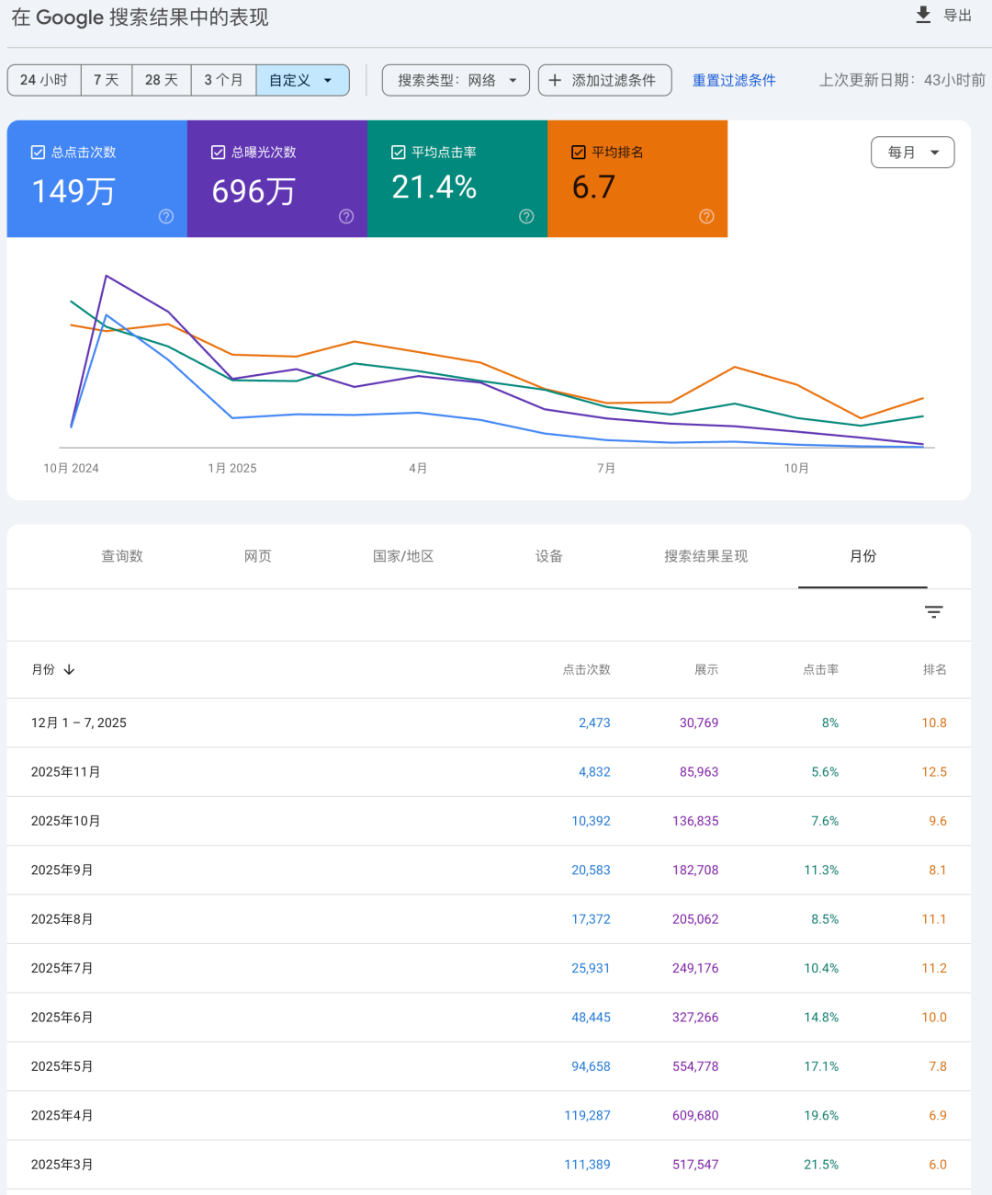Sort by 展示 column header
This screenshot has width=992, height=1195.
coord(706,669)
